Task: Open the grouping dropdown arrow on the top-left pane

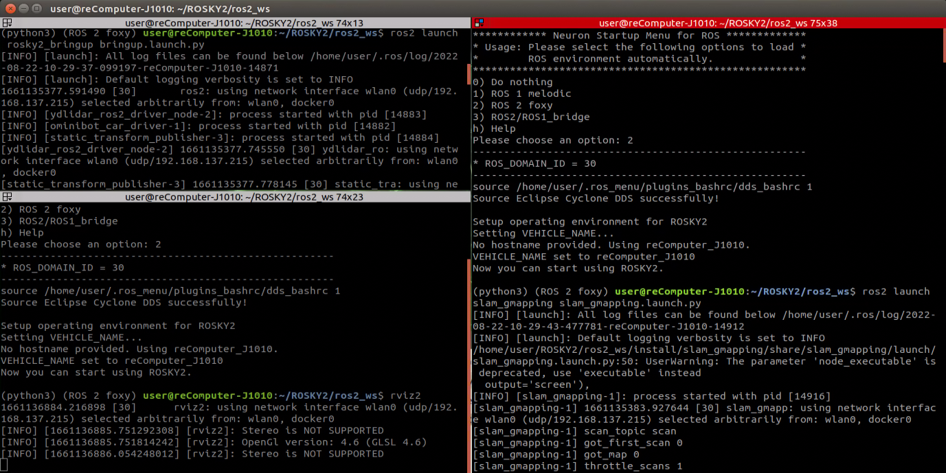Action: [x=11, y=26]
